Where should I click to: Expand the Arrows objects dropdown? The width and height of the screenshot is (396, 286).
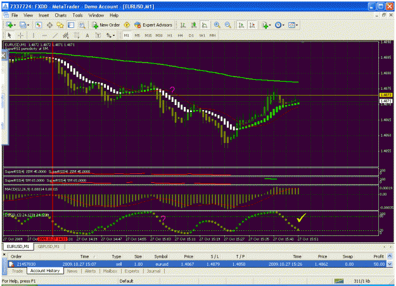(x=113, y=35)
